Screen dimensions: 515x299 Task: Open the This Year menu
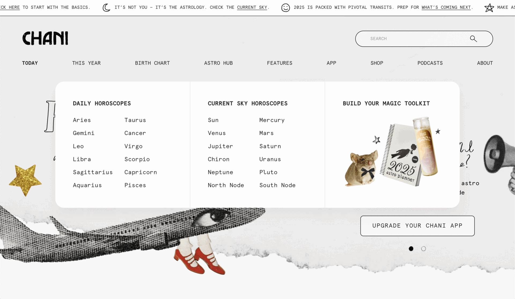pyautogui.click(x=86, y=63)
